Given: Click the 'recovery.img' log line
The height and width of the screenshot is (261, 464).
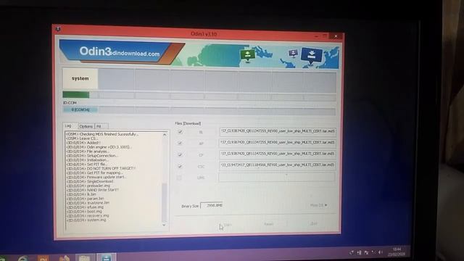Looking at the screenshot, I should click(x=88, y=216).
